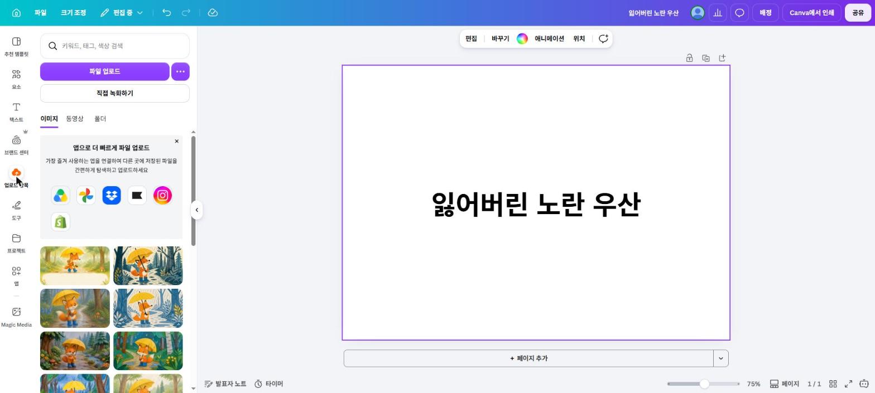This screenshot has height=393, width=875.
Task: Connect Dropbox app
Action: (x=112, y=196)
